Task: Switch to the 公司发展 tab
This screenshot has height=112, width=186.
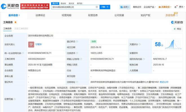Action: 119,15
